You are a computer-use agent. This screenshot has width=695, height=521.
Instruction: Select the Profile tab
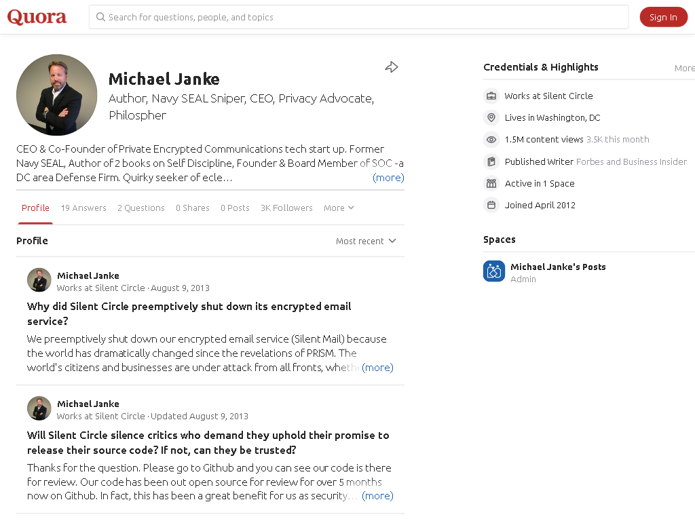click(35, 208)
